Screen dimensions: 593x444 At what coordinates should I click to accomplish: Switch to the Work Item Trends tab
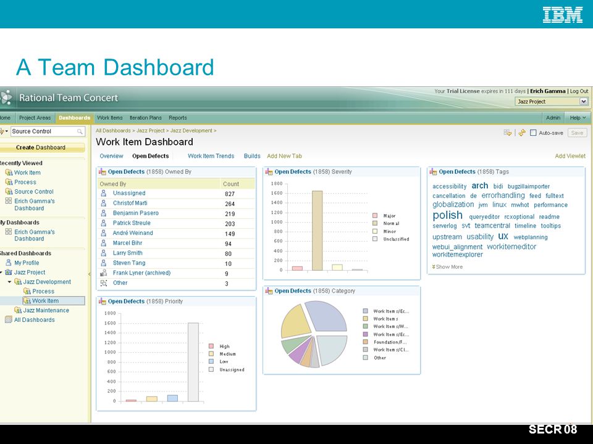tap(211, 156)
